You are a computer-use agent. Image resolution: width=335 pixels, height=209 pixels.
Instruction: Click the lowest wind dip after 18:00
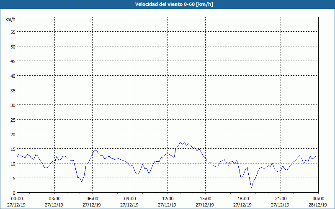252,188
